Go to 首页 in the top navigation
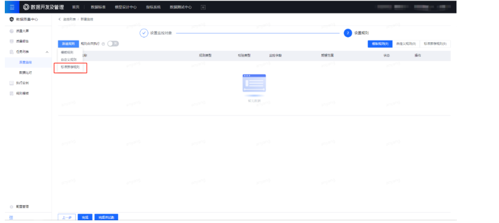The width and height of the screenshot is (499, 223). (x=75, y=7)
